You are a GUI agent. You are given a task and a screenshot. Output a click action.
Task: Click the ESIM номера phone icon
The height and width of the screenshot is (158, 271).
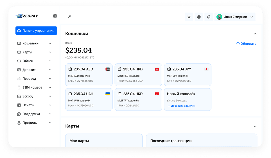19,87
